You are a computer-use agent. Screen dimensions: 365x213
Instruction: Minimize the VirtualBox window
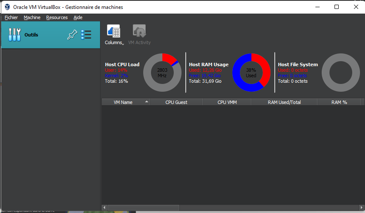point(318,7)
